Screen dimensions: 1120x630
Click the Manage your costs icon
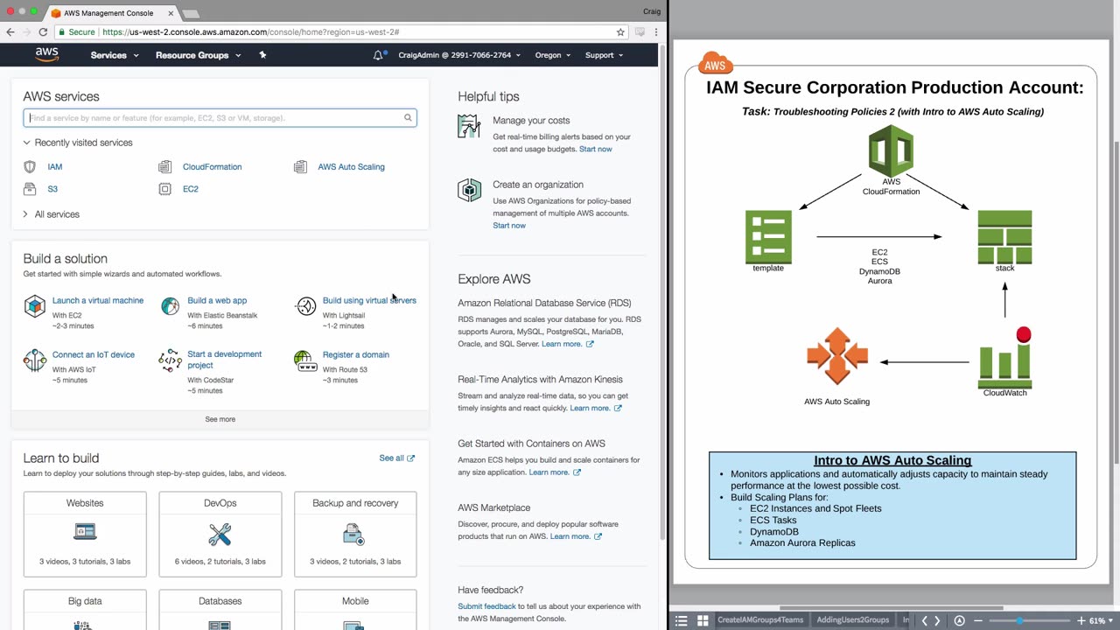[469, 126]
